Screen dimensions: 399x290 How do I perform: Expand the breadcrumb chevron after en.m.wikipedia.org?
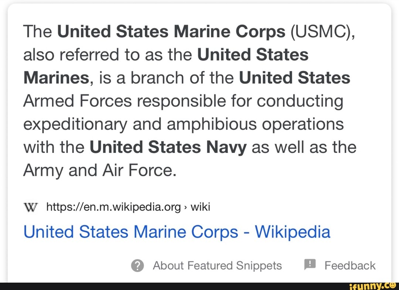(x=185, y=207)
